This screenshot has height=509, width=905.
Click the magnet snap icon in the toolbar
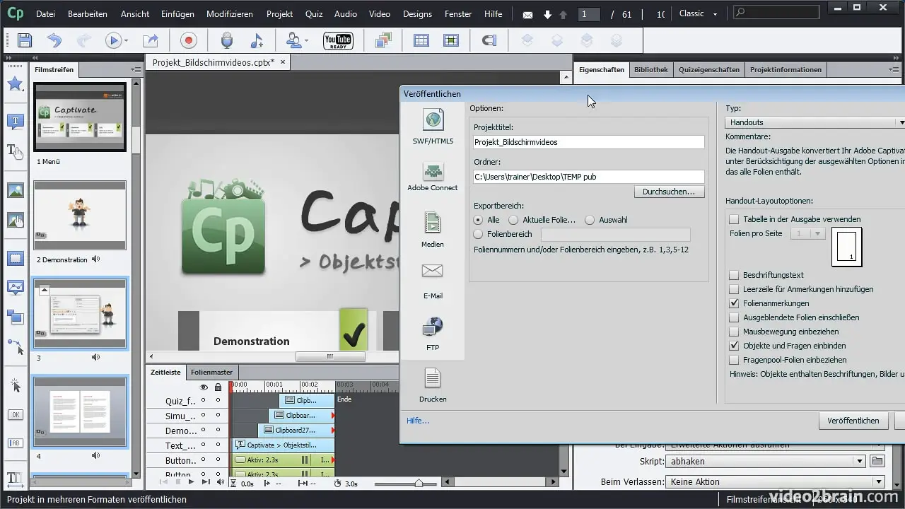[x=489, y=40]
